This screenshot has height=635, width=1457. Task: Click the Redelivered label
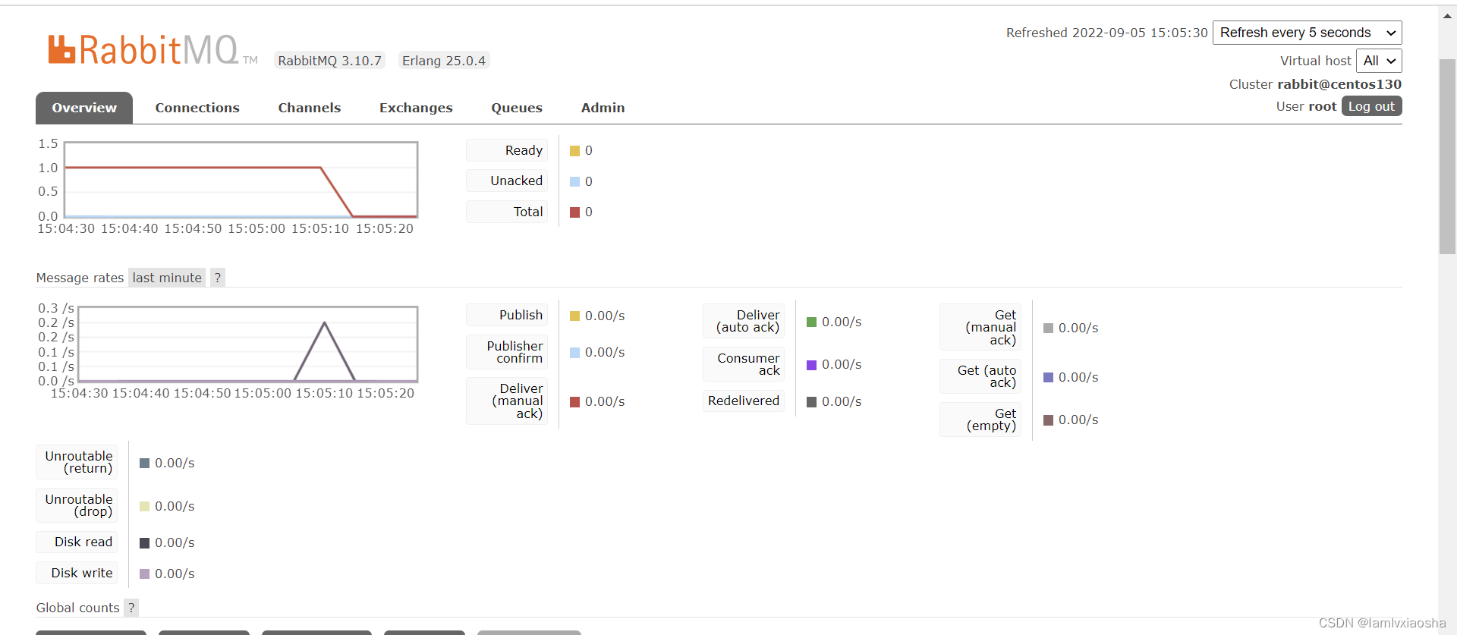(744, 401)
